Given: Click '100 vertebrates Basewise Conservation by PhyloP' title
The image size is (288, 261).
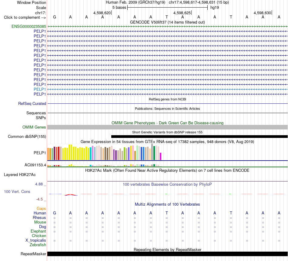Looking at the screenshot, I should click(x=167, y=184).
